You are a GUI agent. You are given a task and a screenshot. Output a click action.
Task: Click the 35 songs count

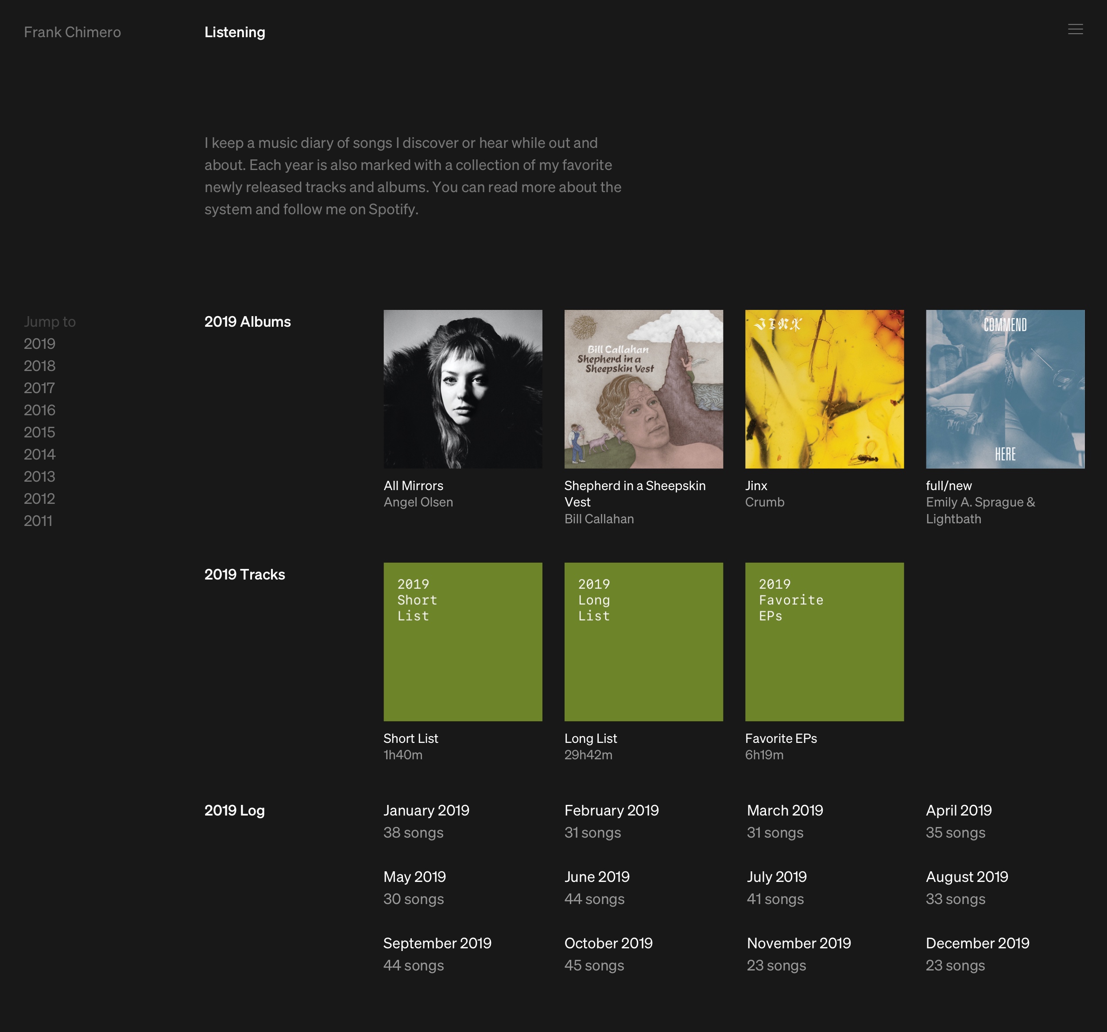coord(956,833)
